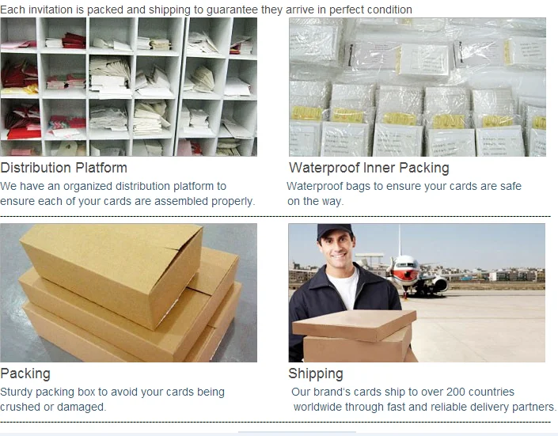Select the stacked cardboard boxes image
This screenshot has width=558, height=436.
point(128,293)
